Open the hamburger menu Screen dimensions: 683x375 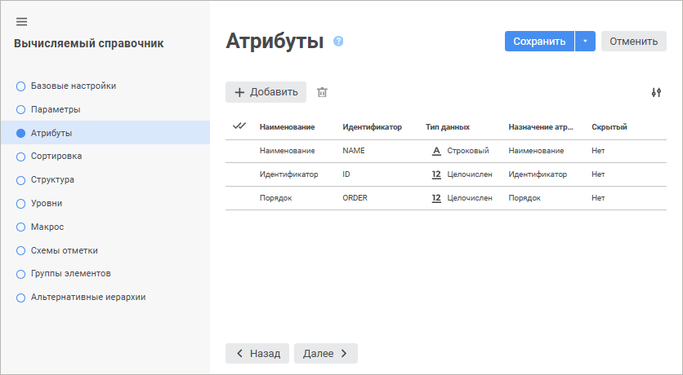click(21, 21)
